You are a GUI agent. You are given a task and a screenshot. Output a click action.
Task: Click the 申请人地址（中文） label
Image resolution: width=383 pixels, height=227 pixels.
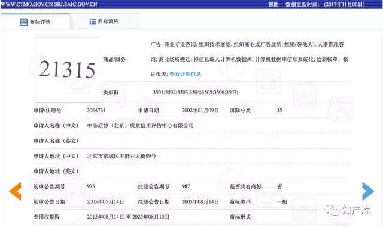[x=56, y=156]
